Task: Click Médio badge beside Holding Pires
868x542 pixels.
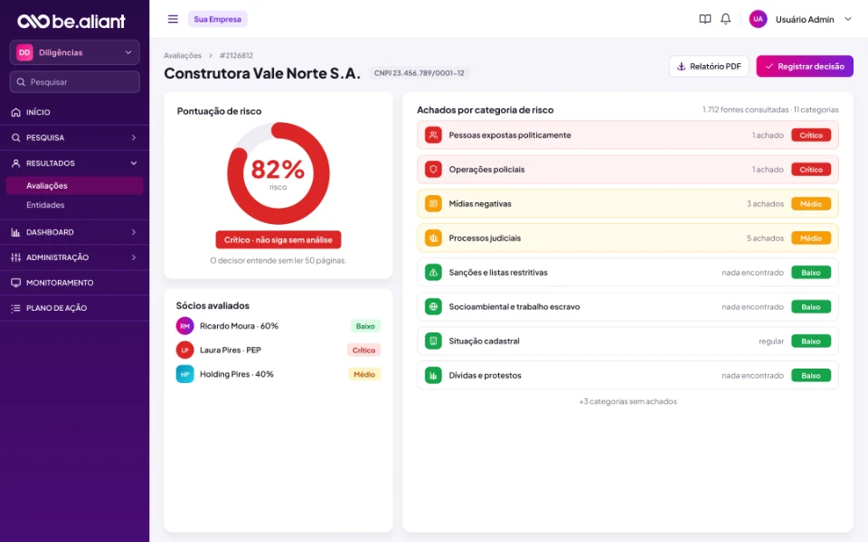Action: coord(364,374)
